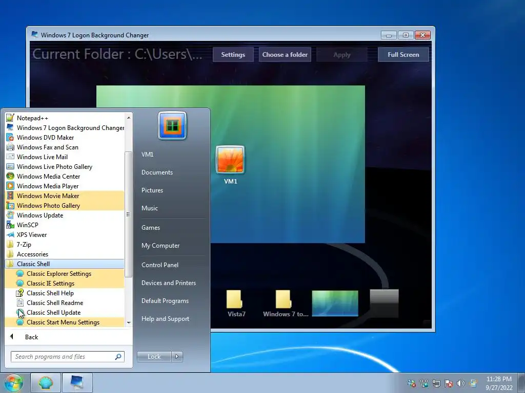Launch Windows Update
This screenshot has width=525, height=393.
[65, 215]
